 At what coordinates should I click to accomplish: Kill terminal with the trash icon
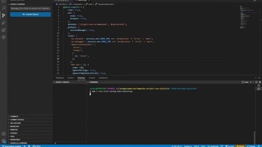[x=260, y=82]
